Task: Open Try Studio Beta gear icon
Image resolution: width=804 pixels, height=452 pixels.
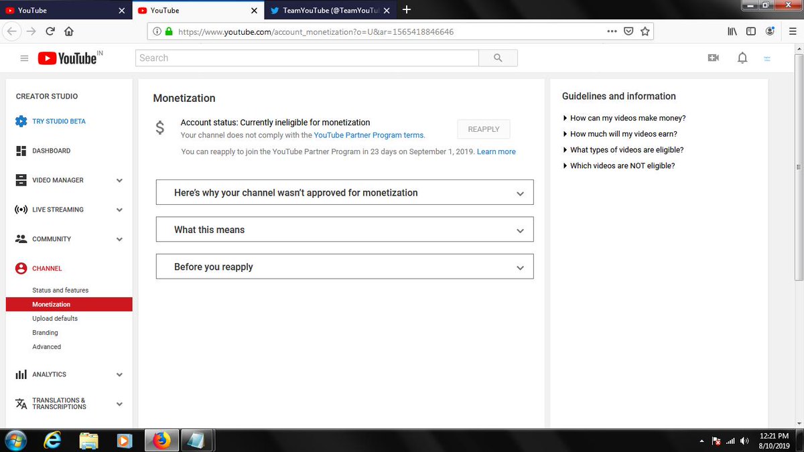Action: tap(21, 121)
